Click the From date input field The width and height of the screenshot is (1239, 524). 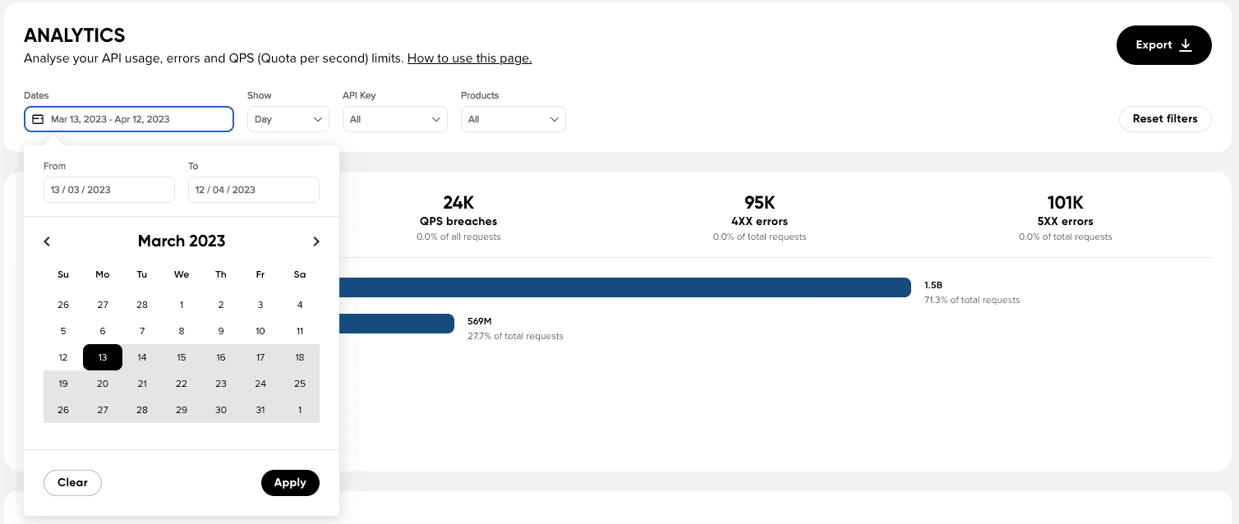point(108,190)
